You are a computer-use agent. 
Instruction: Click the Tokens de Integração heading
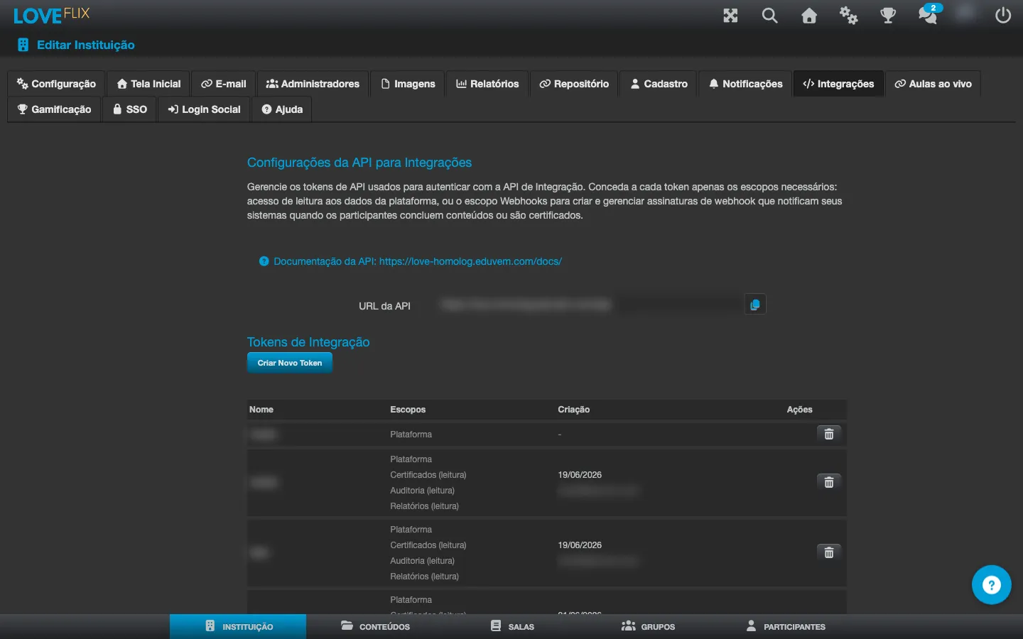pos(308,342)
